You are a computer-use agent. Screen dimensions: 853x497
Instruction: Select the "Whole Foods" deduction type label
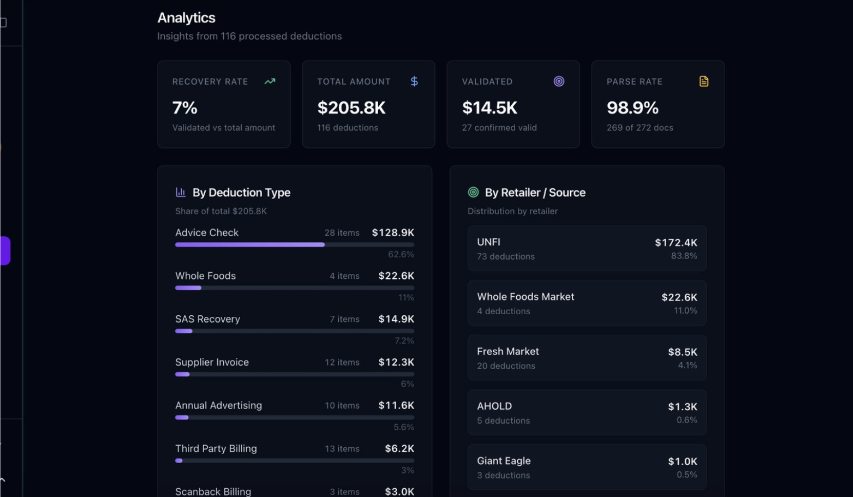(x=206, y=276)
